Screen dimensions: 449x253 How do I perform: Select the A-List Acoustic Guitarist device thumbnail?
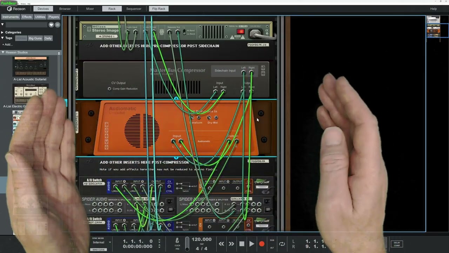(x=31, y=66)
